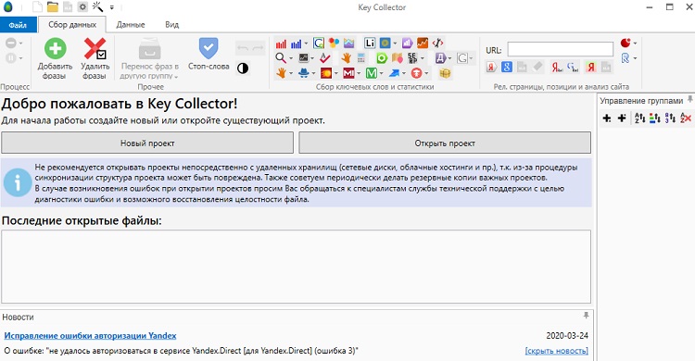Image resolution: width=695 pixels, height=361 pixels.
Task: Open the quick access toolbar customize arrow
Action: coord(112,7)
